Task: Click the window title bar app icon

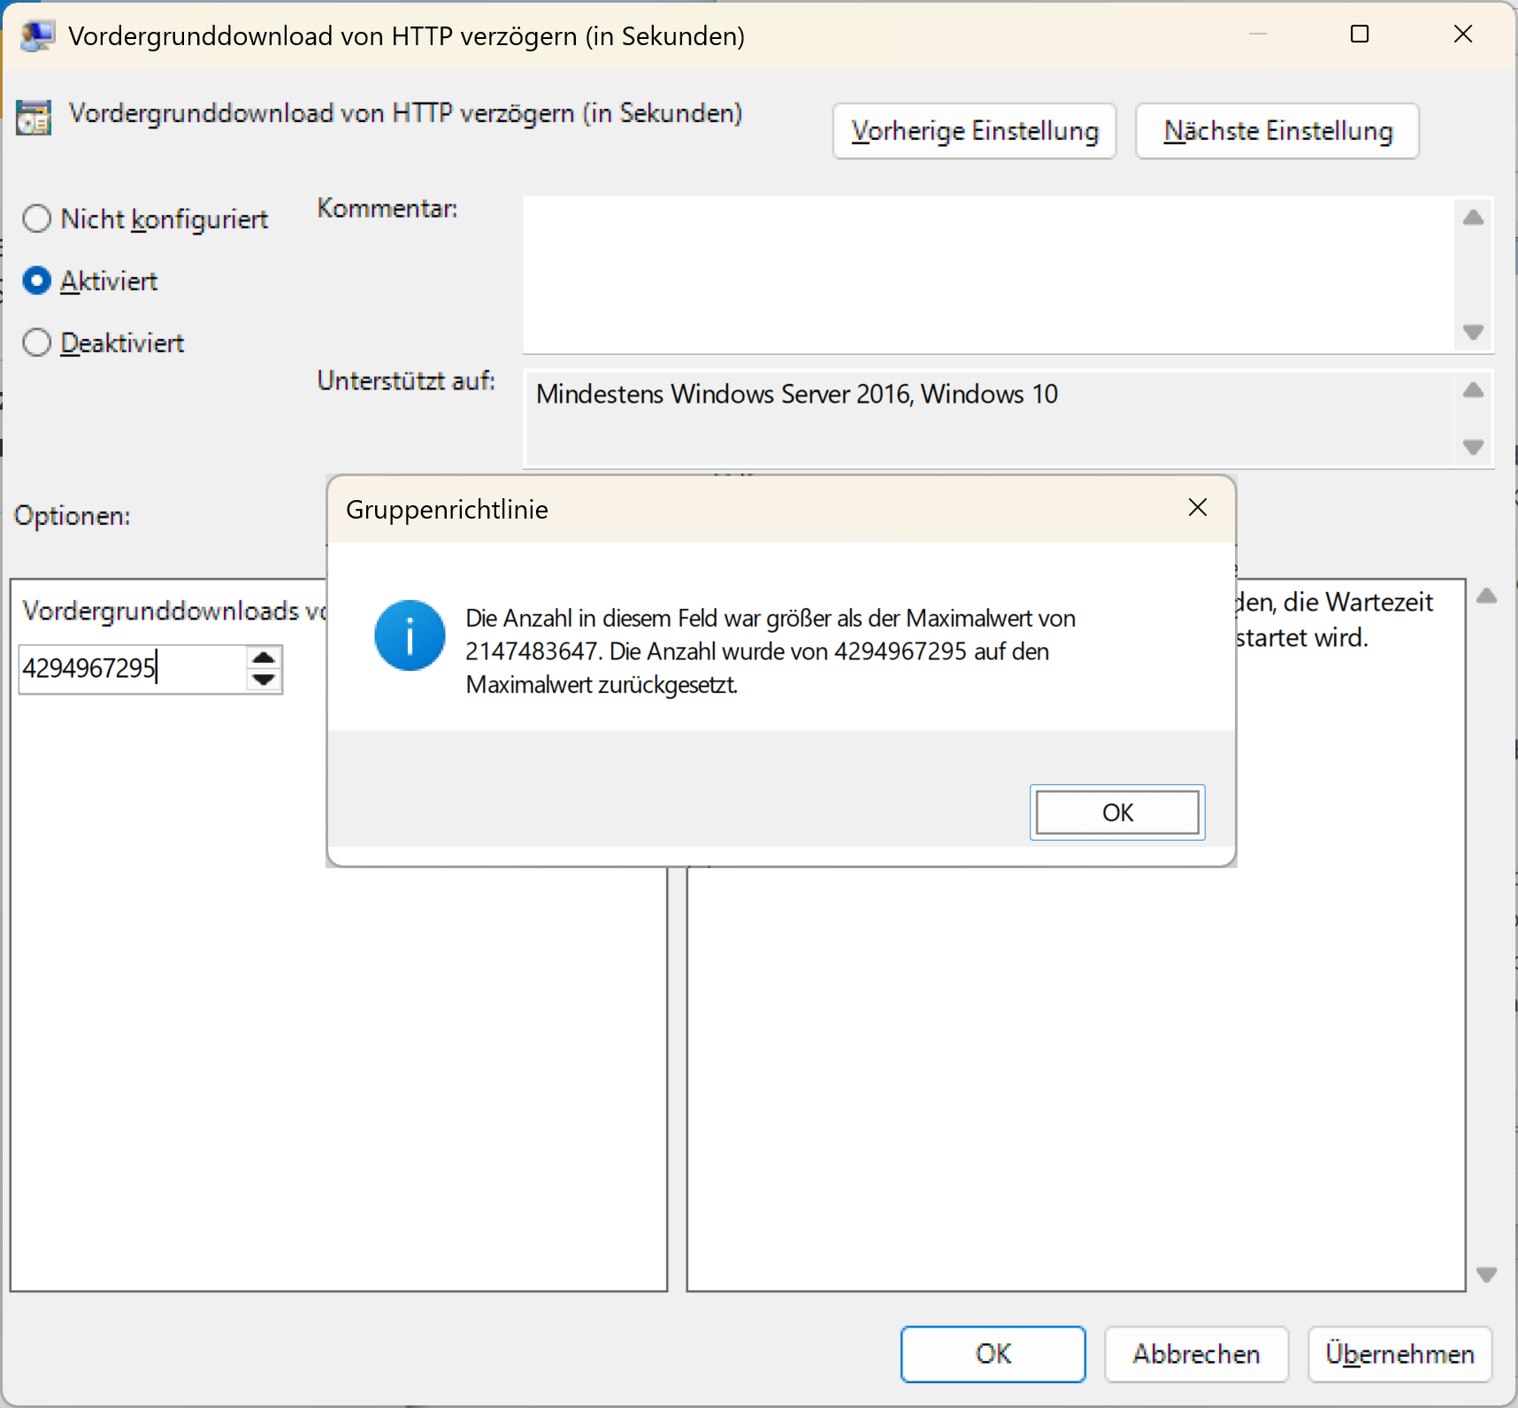Action: [x=37, y=35]
